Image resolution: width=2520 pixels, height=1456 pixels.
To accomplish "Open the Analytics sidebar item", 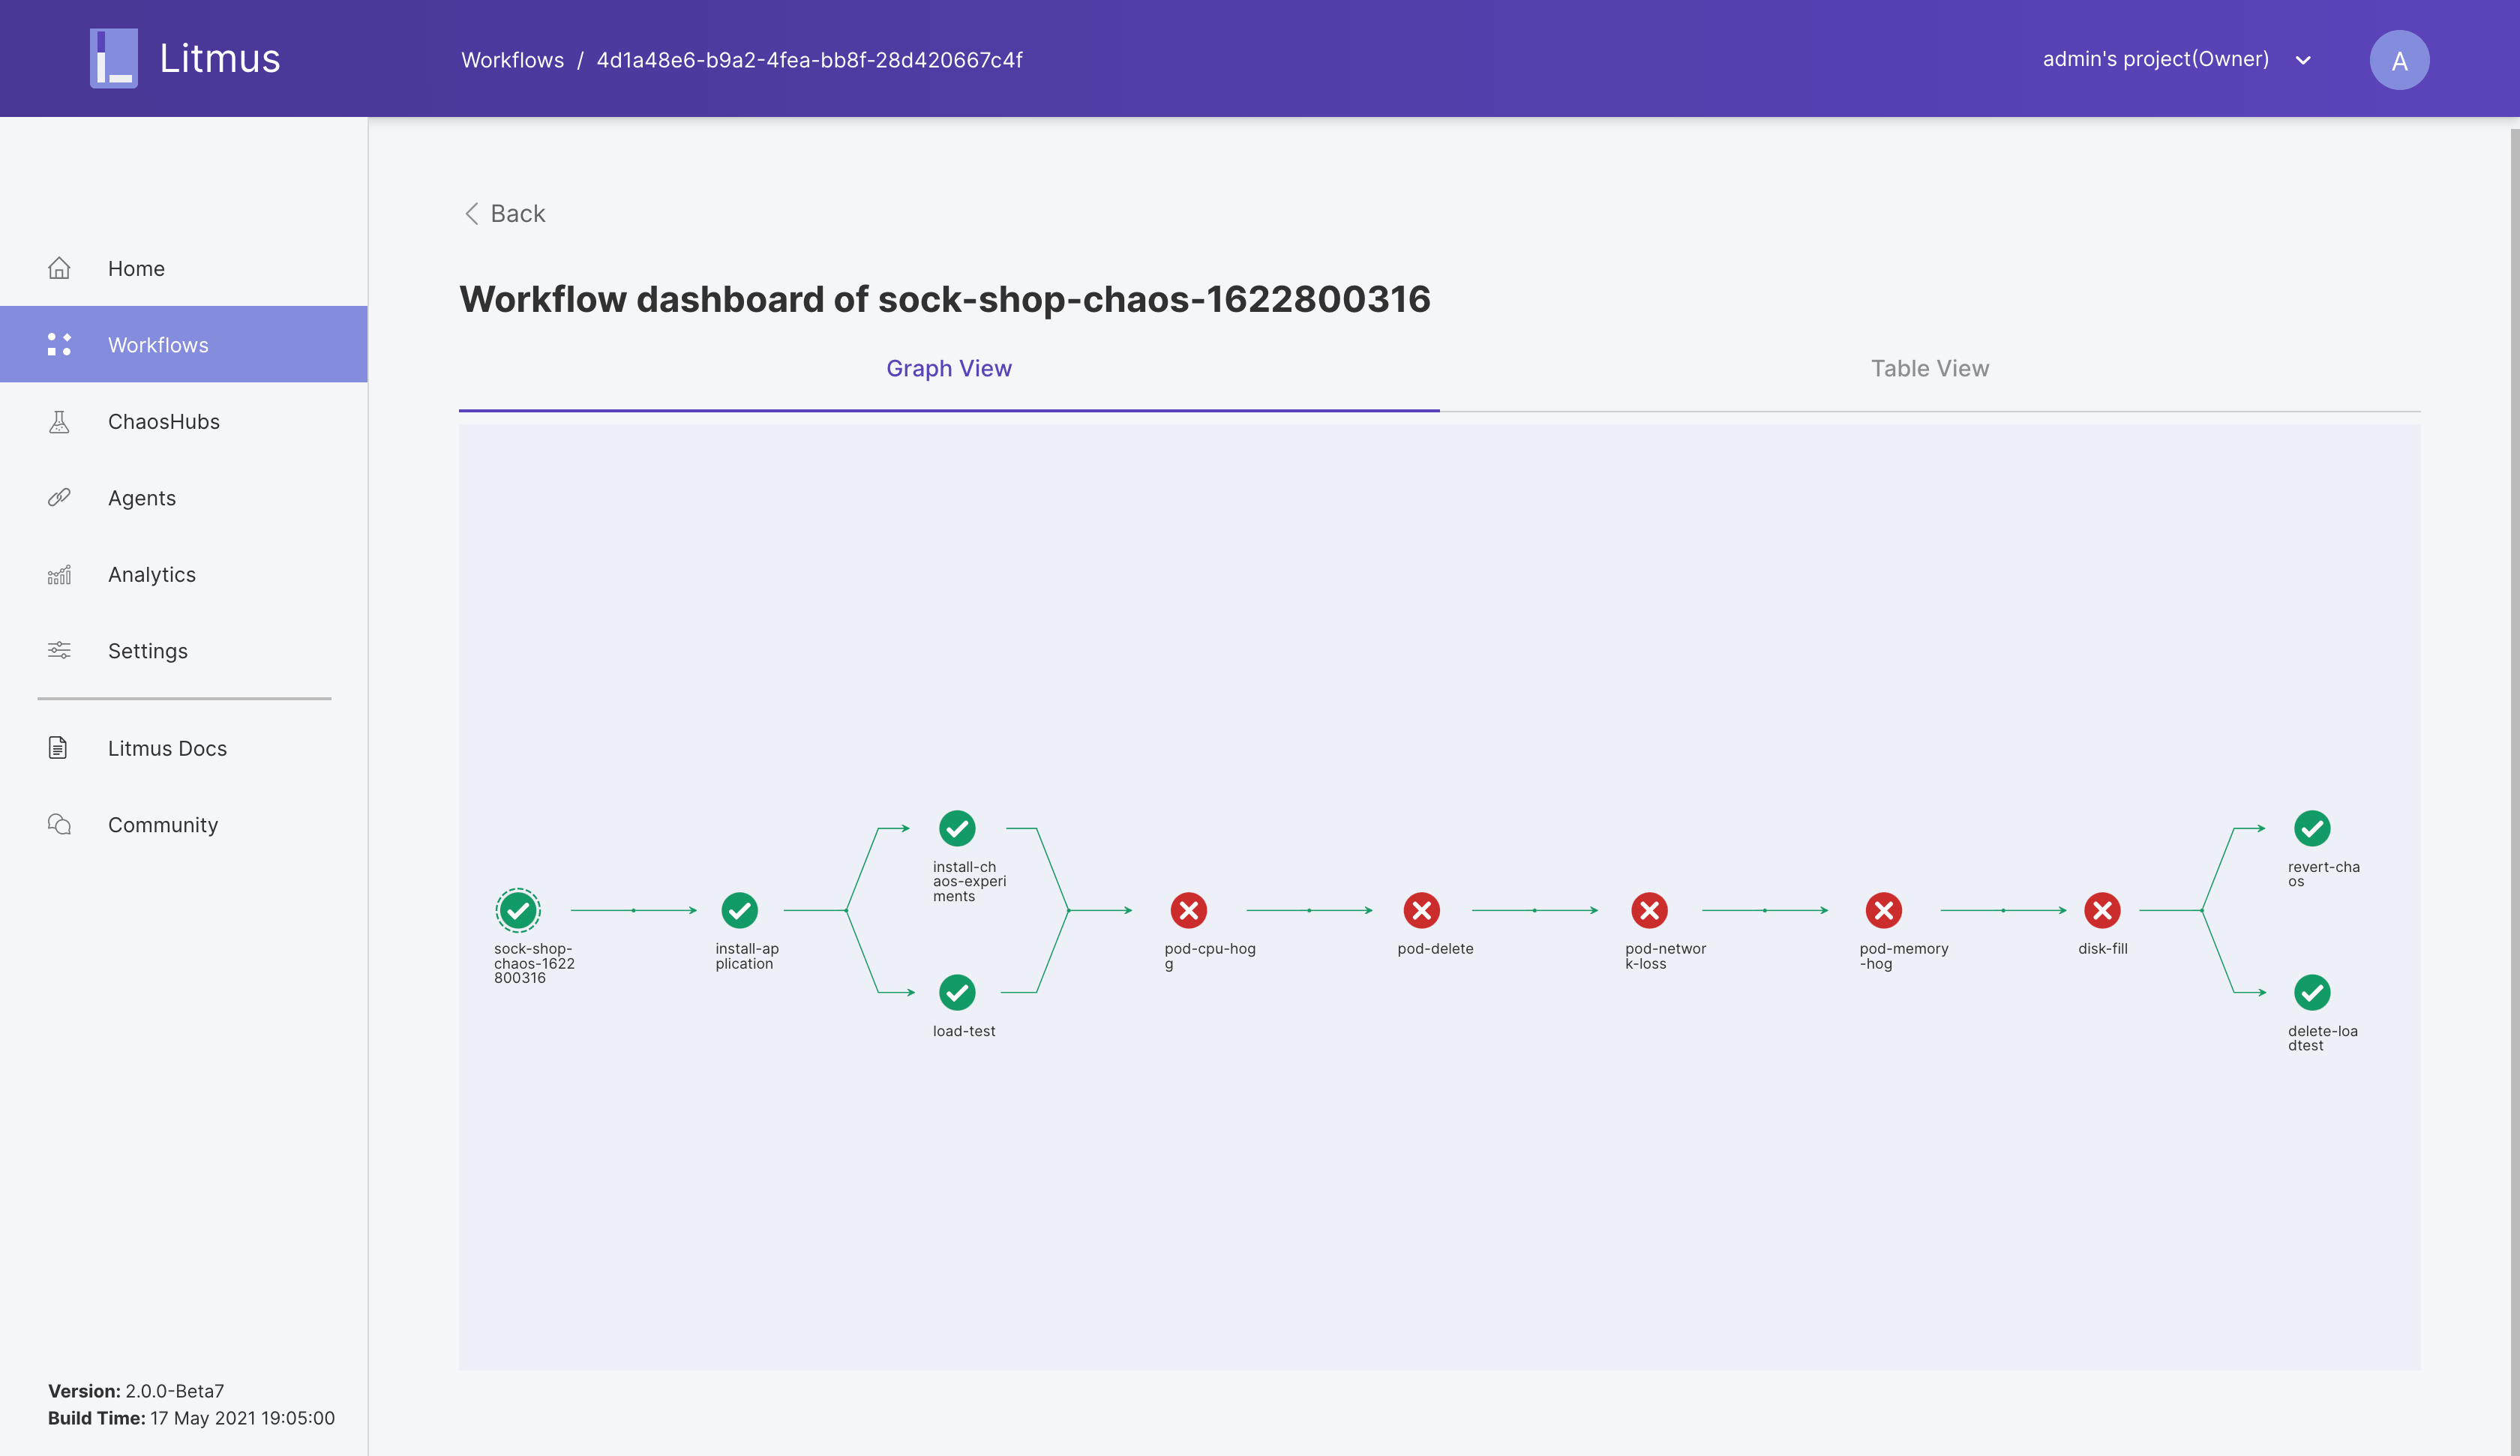I will pos(151,574).
